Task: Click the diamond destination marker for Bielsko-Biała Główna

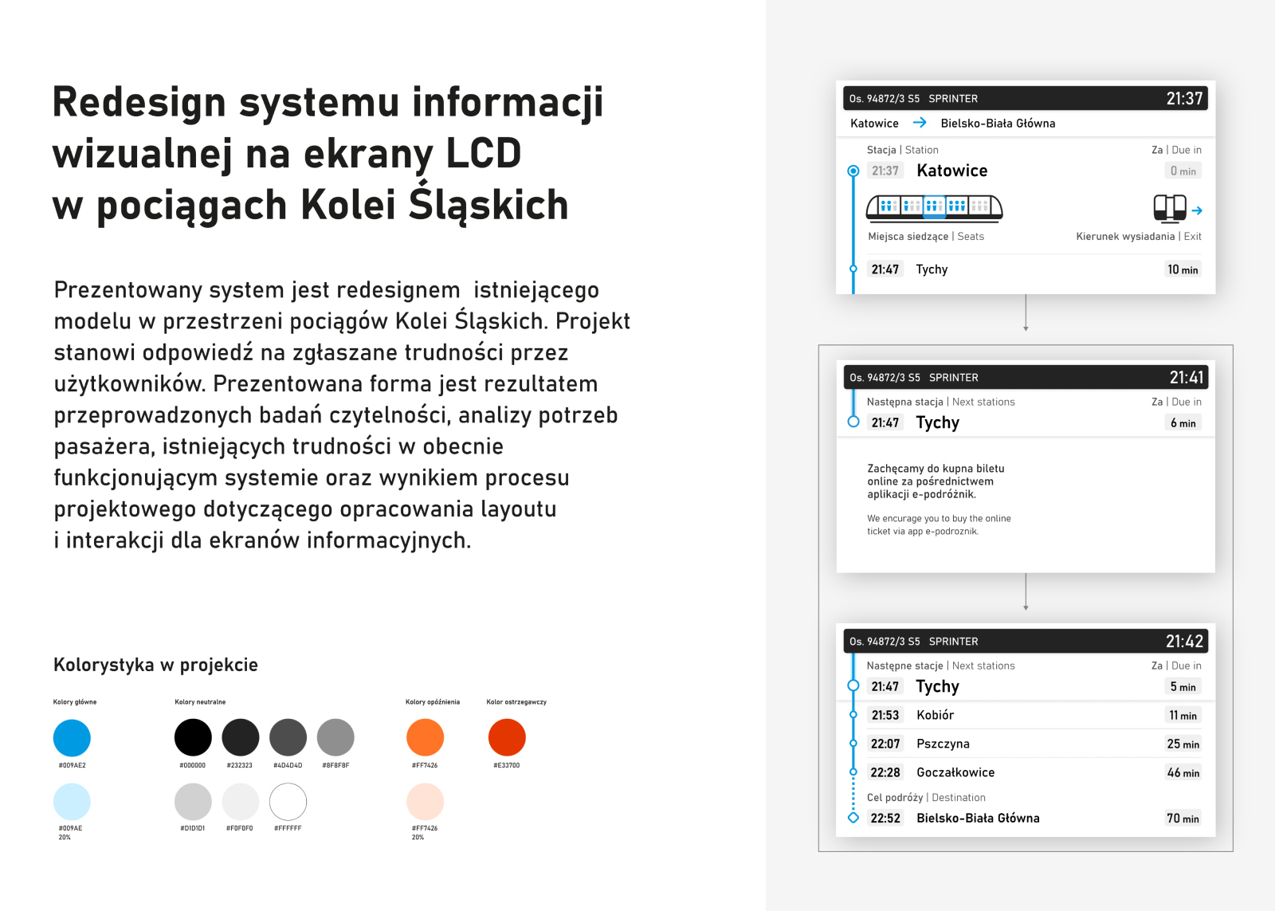Action: (853, 818)
